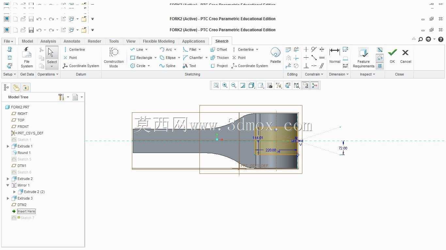Toggle Construction Mode
Viewport: 446px width, 250px height.
[x=114, y=57]
